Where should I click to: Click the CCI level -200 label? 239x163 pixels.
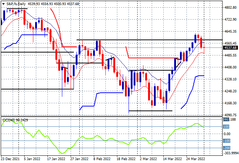[x=227, y=148]
